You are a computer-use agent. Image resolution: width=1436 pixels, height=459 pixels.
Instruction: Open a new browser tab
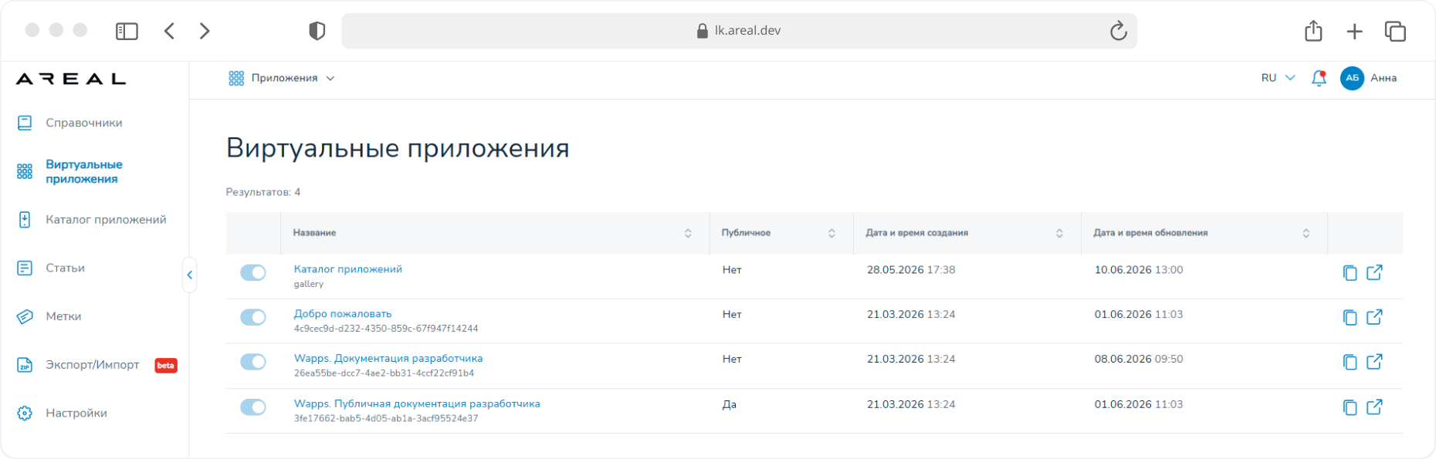[1354, 32]
